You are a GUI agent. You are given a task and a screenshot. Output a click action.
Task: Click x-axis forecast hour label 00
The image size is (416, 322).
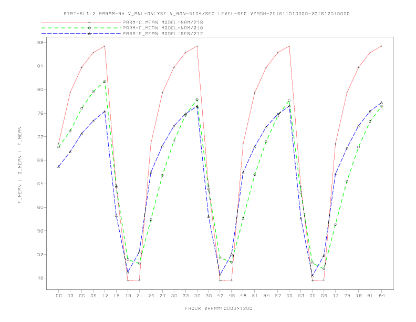[59, 296]
